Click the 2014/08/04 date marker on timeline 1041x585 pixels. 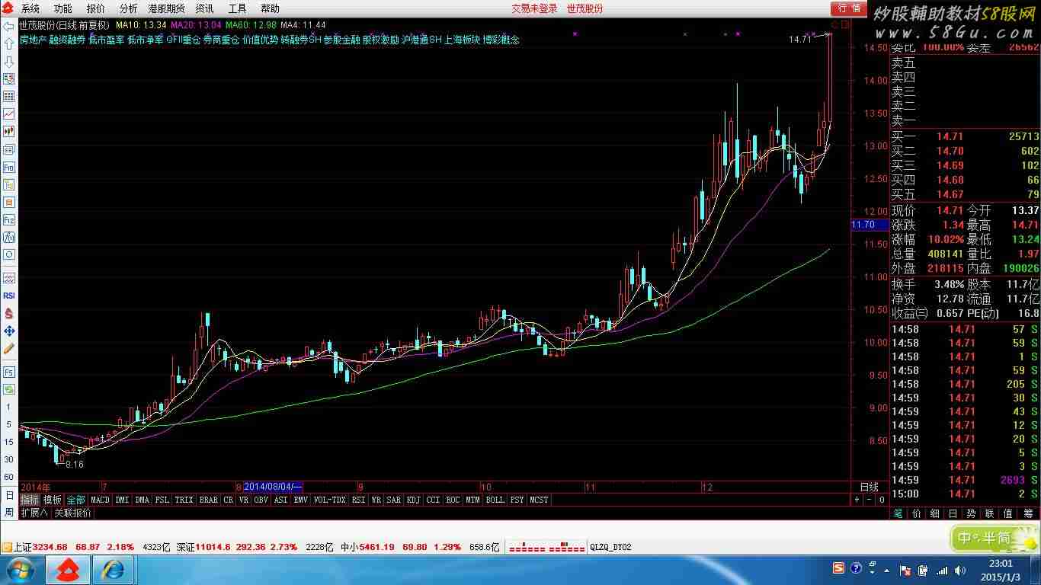pos(272,487)
